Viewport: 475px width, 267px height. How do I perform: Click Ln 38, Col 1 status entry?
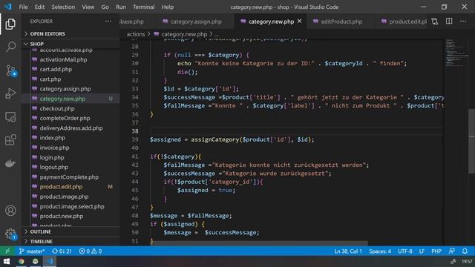(348, 251)
